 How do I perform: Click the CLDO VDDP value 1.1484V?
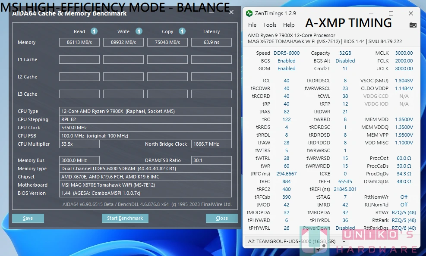click(x=404, y=88)
